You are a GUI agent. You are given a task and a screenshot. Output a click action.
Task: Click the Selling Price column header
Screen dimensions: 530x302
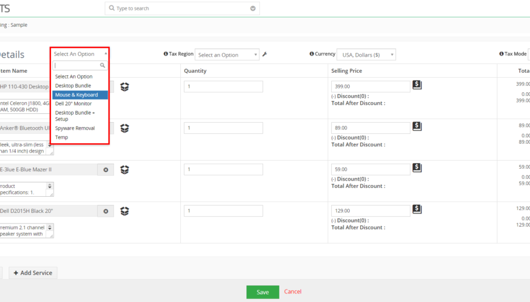347,71
